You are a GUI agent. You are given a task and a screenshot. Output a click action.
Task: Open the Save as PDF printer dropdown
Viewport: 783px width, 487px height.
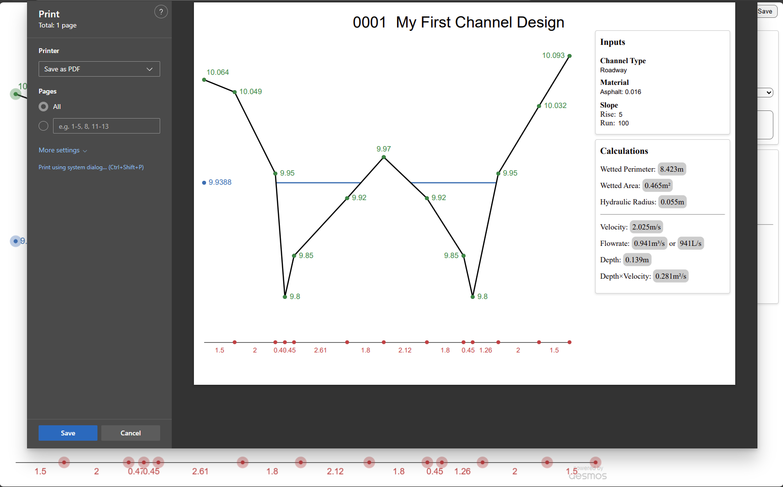[99, 69]
